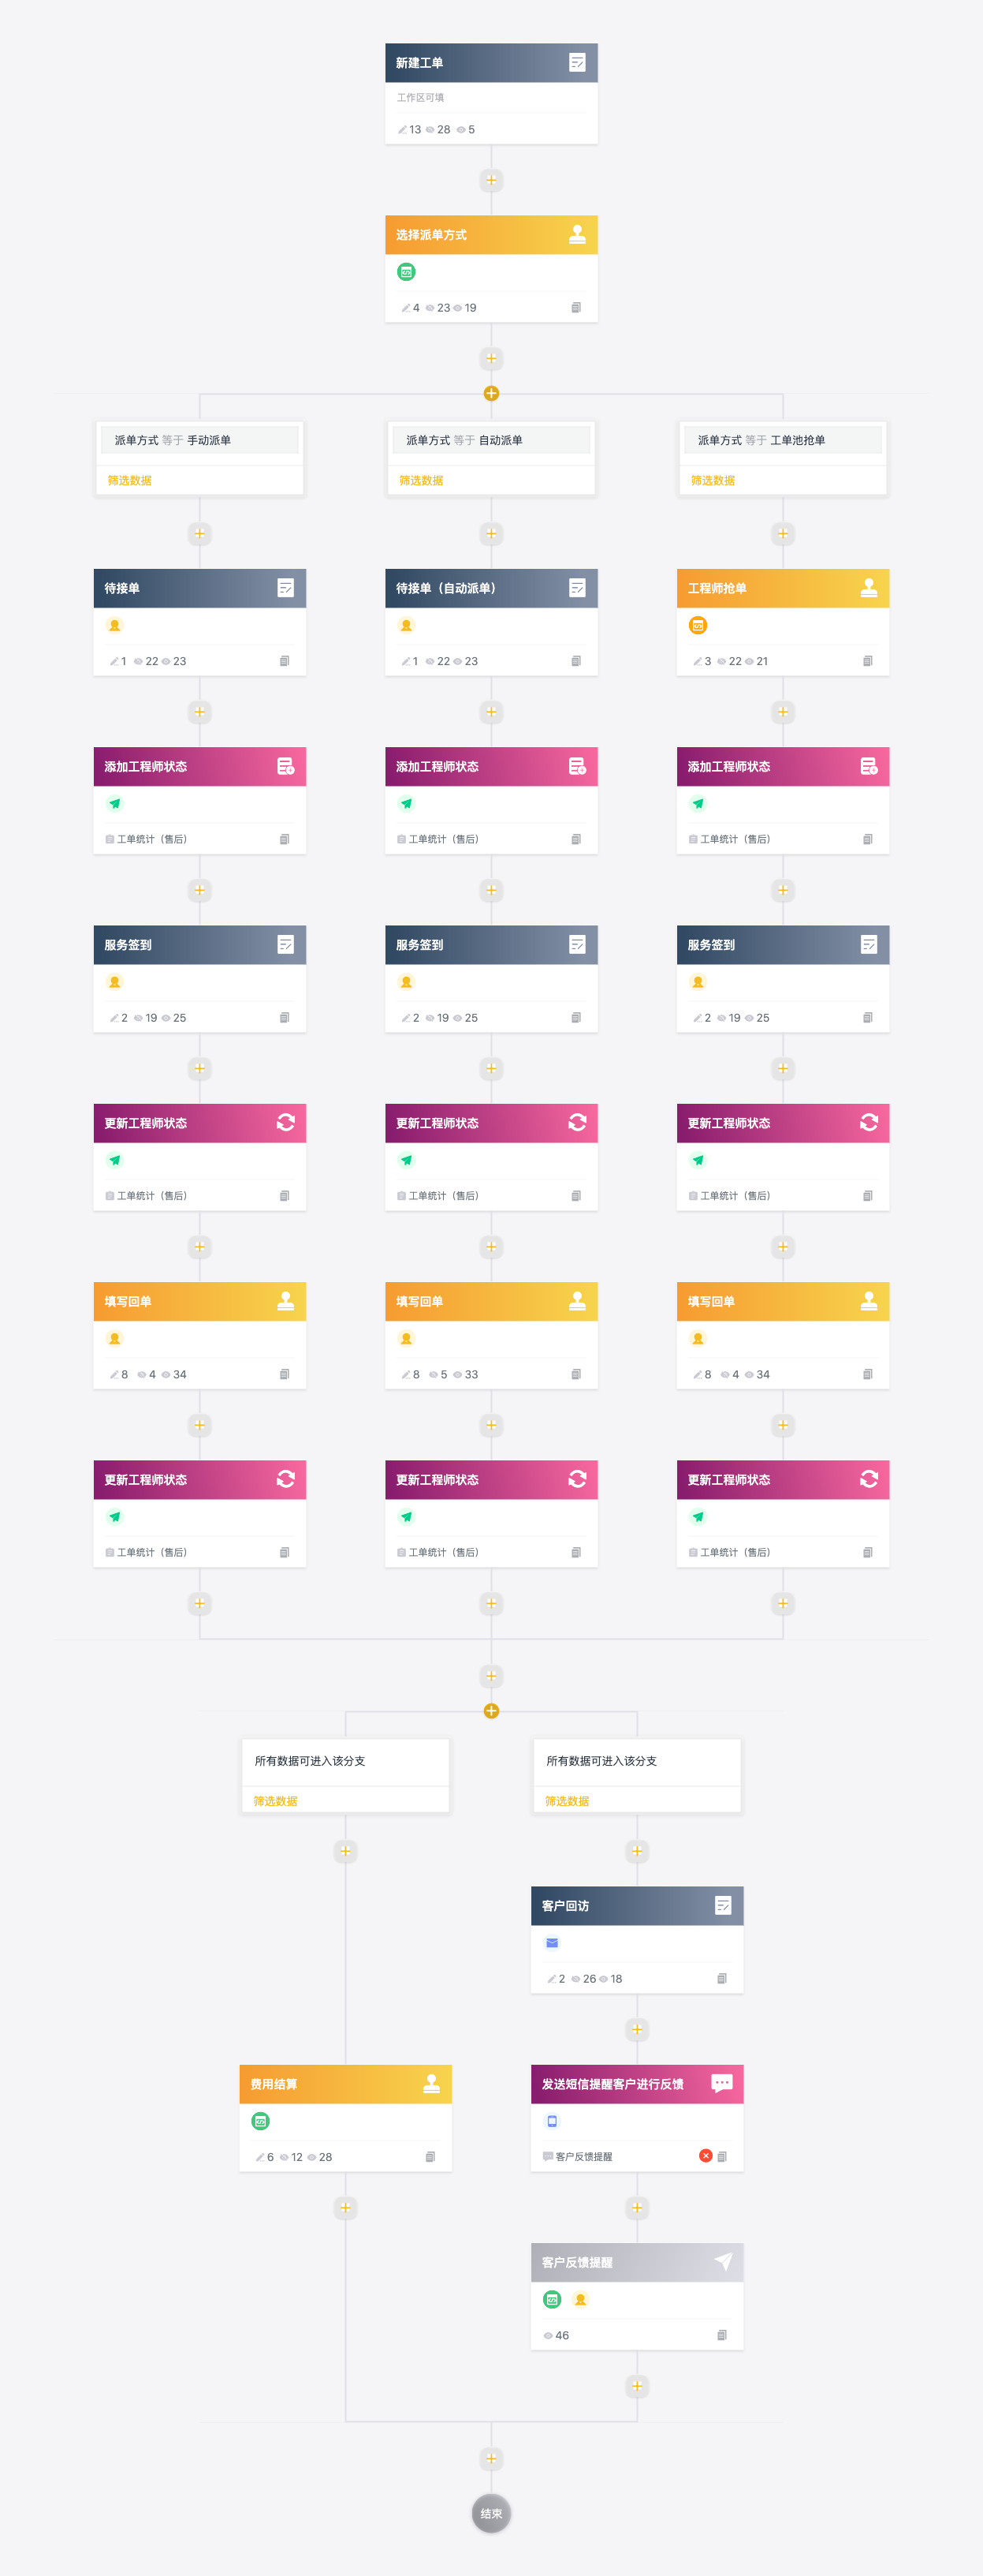The image size is (983, 2576).
Task: Click the copy icon in 费用结算 node
Action: pos(430,2156)
